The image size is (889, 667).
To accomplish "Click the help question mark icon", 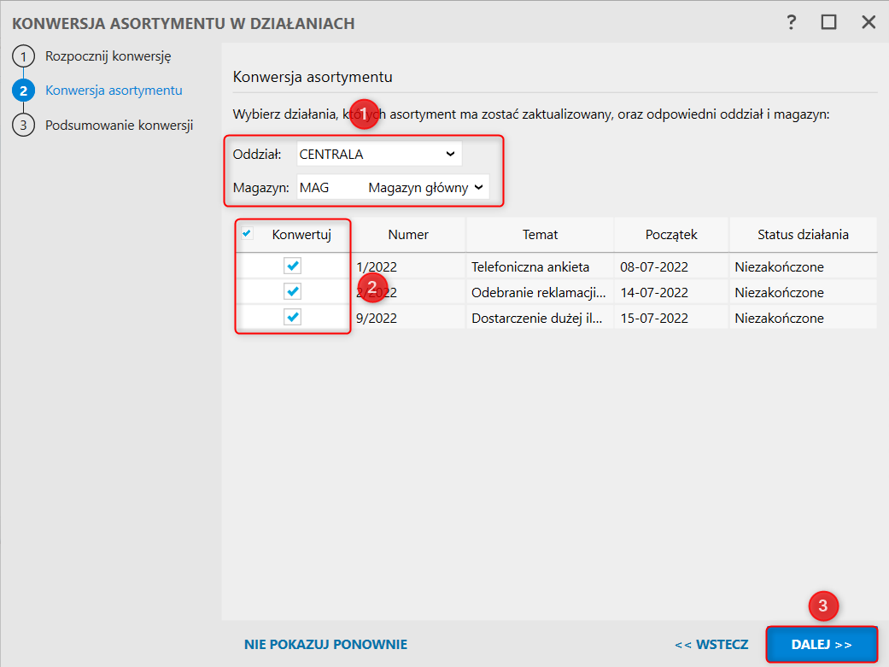I will coord(792,22).
